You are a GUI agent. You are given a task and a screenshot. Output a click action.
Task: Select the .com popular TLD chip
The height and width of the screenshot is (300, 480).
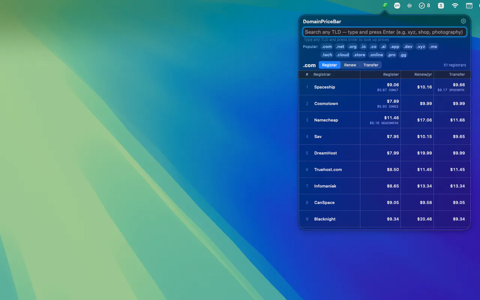(327, 47)
